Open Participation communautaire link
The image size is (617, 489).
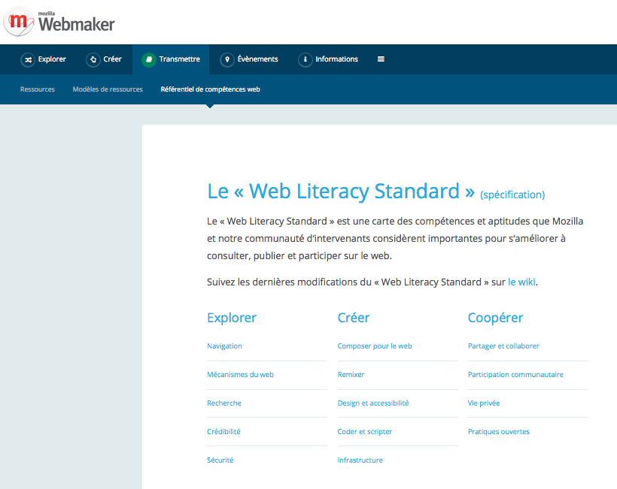point(515,374)
